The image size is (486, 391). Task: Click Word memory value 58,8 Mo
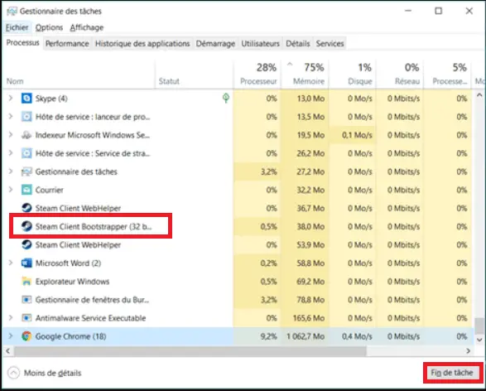pos(310,263)
